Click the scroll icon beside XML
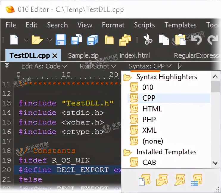The height and width of the screenshot is (193, 221). click(134, 130)
